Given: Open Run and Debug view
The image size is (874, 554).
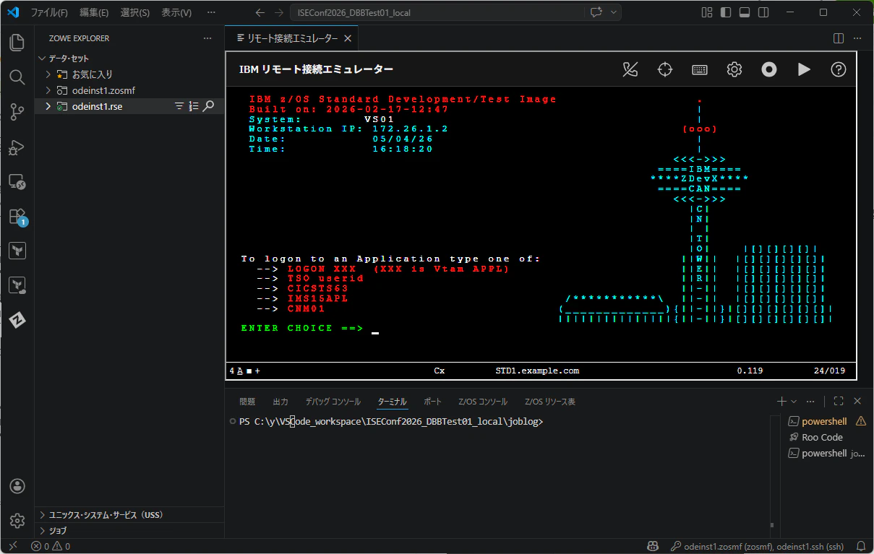Looking at the screenshot, I should [x=17, y=147].
